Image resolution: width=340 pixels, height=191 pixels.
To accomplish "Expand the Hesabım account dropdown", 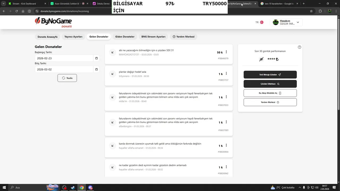I will tap(286, 22).
